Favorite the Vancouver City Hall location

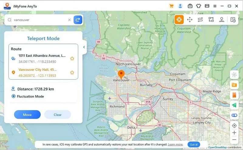coord(72,73)
